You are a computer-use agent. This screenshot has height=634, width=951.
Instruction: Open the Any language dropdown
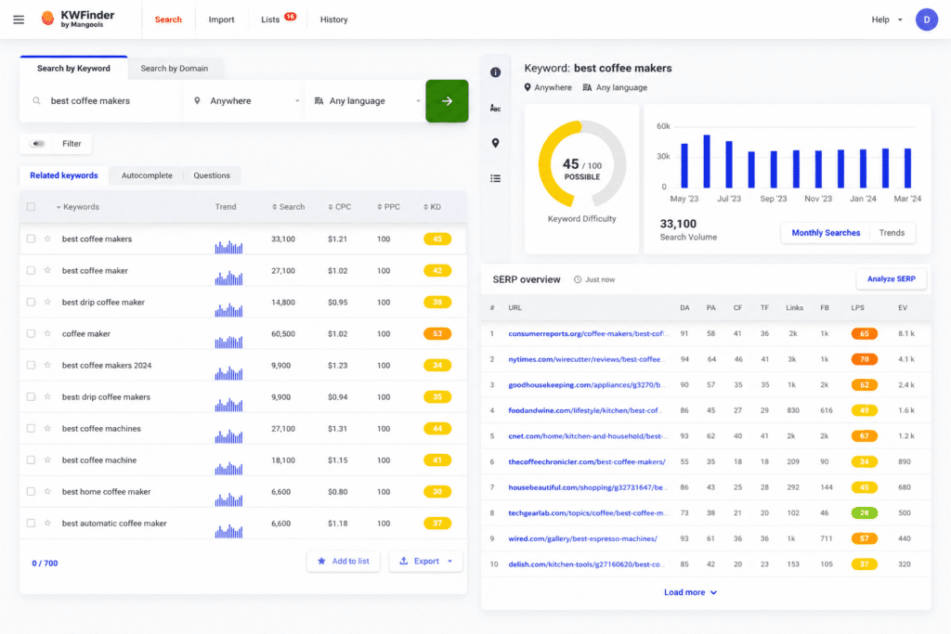(x=366, y=100)
